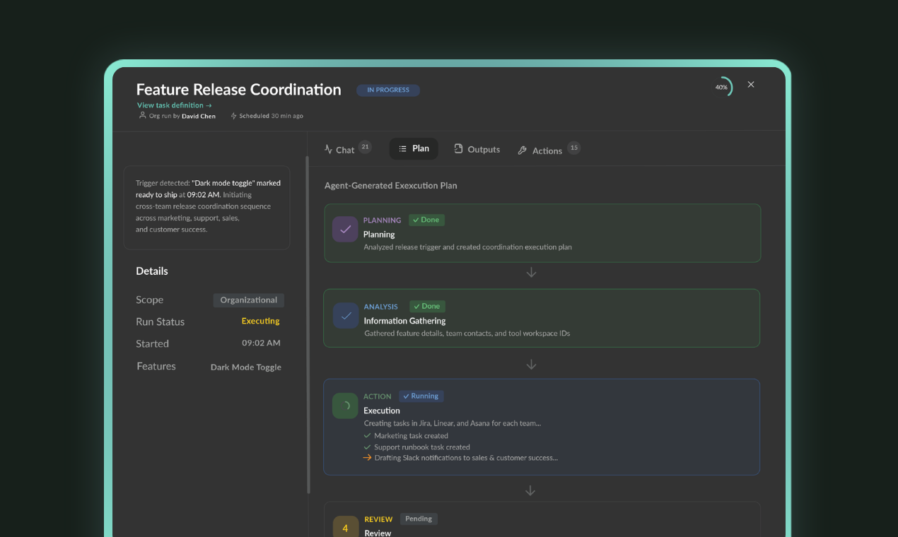Expand the arrow below the Planning card
This screenshot has height=537, width=898.
[x=531, y=271]
